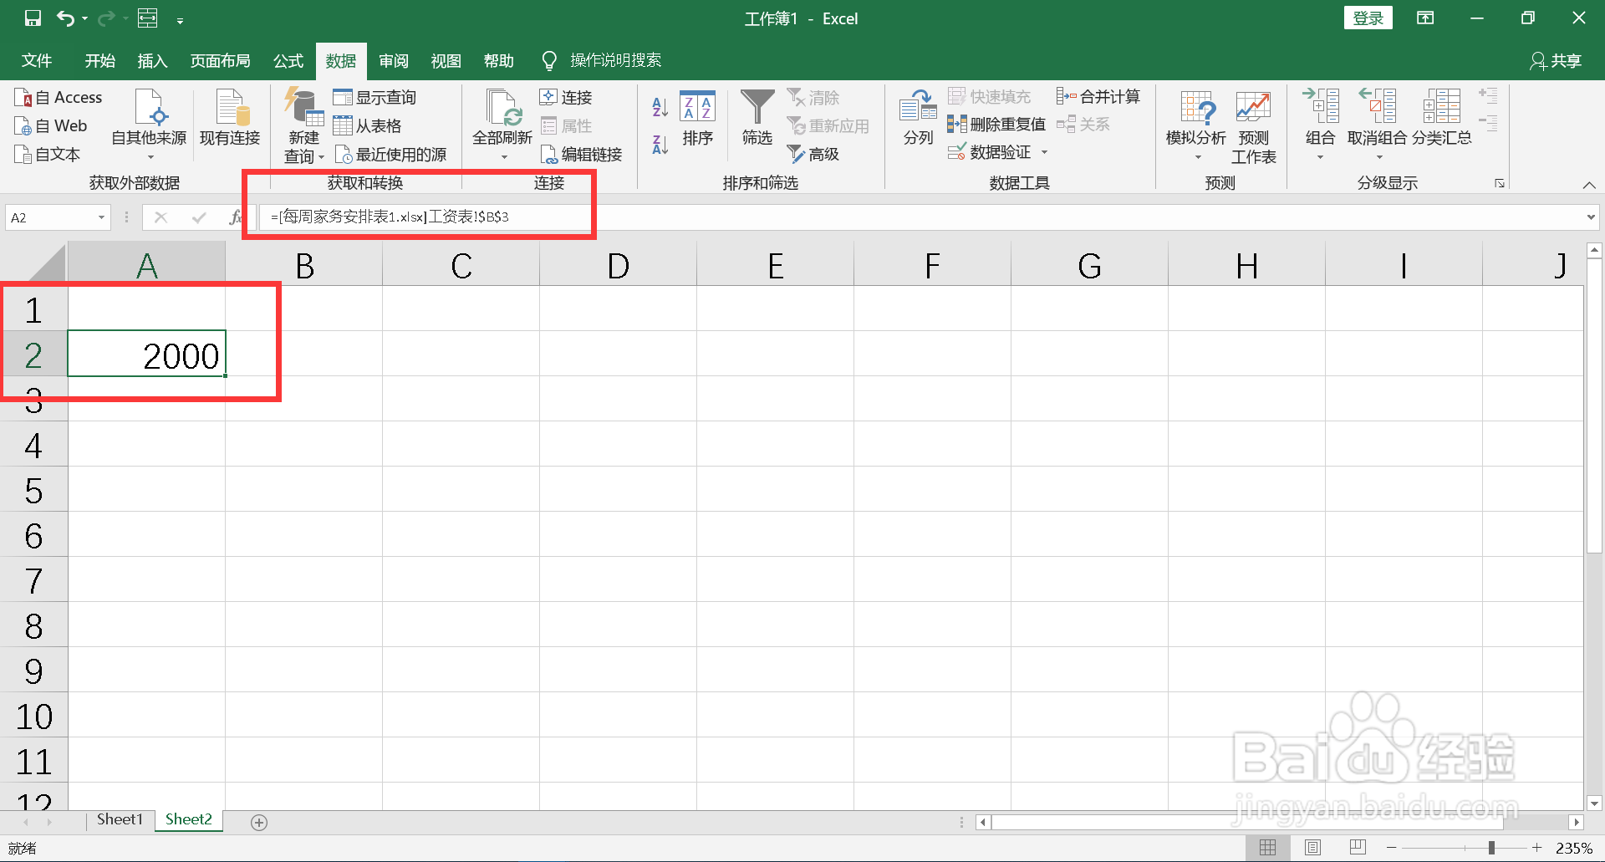
Task: Collapse the ribbon with the chevron arrow
Action: (1589, 186)
